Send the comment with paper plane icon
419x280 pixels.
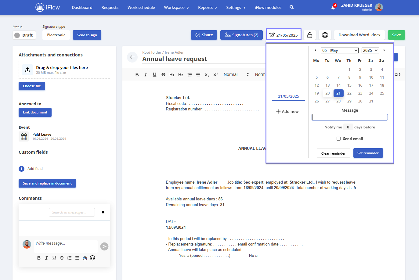[104, 246]
